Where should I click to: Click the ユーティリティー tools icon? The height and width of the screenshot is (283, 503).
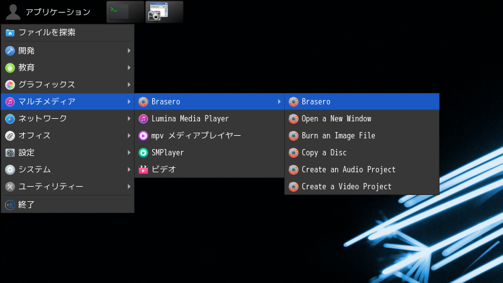[x=10, y=186]
